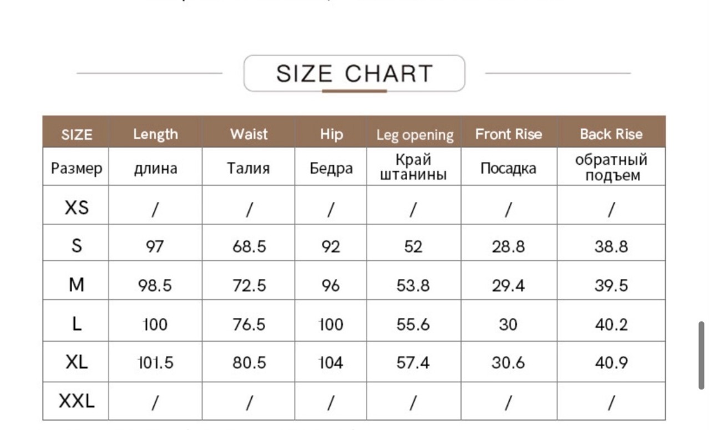Screen dimensions: 710x430
Task: Select the M size row label
Action: 77,285
